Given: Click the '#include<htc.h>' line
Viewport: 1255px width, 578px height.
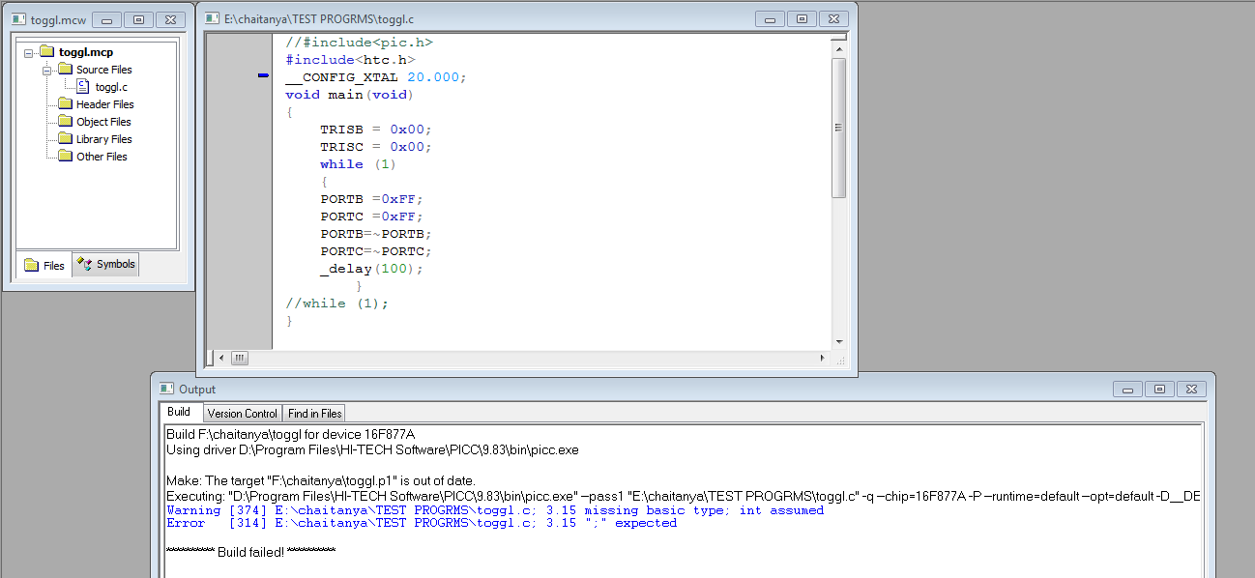Looking at the screenshot, I should [350, 60].
